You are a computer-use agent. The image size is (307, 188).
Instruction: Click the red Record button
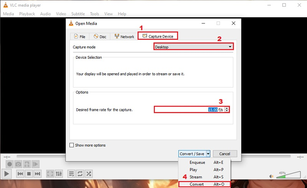coord(9,164)
